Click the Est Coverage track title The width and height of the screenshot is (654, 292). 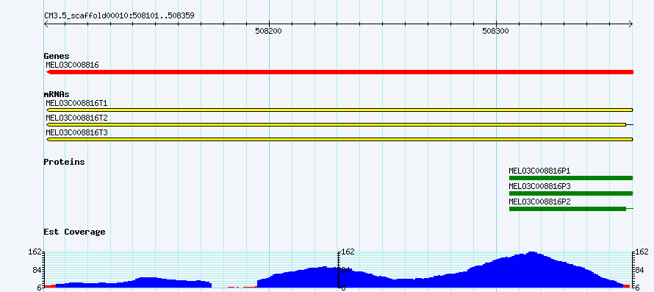point(75,232)
